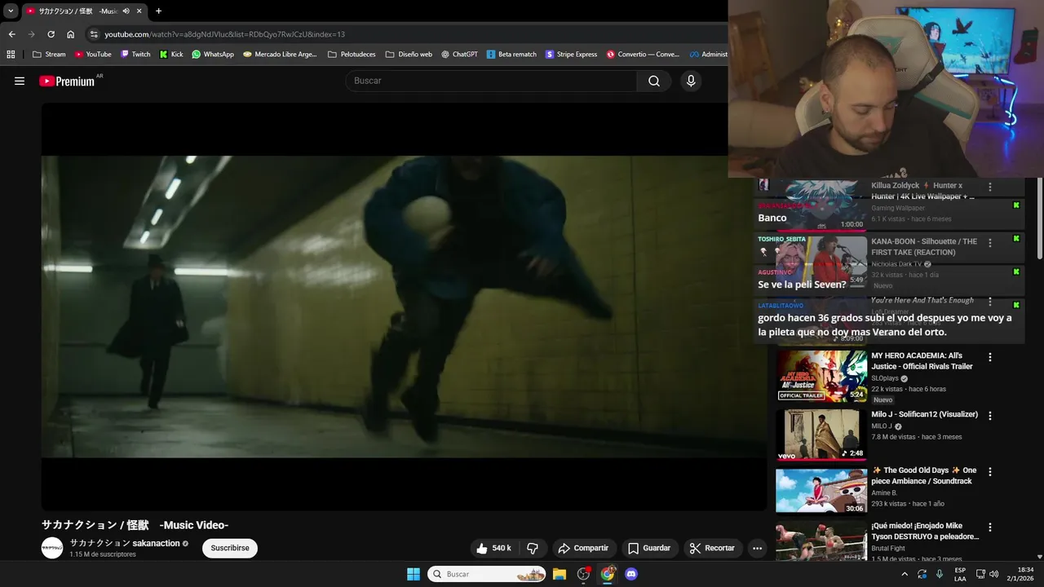View site information icon in address bar
Viewport: 1044px width, 587px height.
click(x=94, y=34)
